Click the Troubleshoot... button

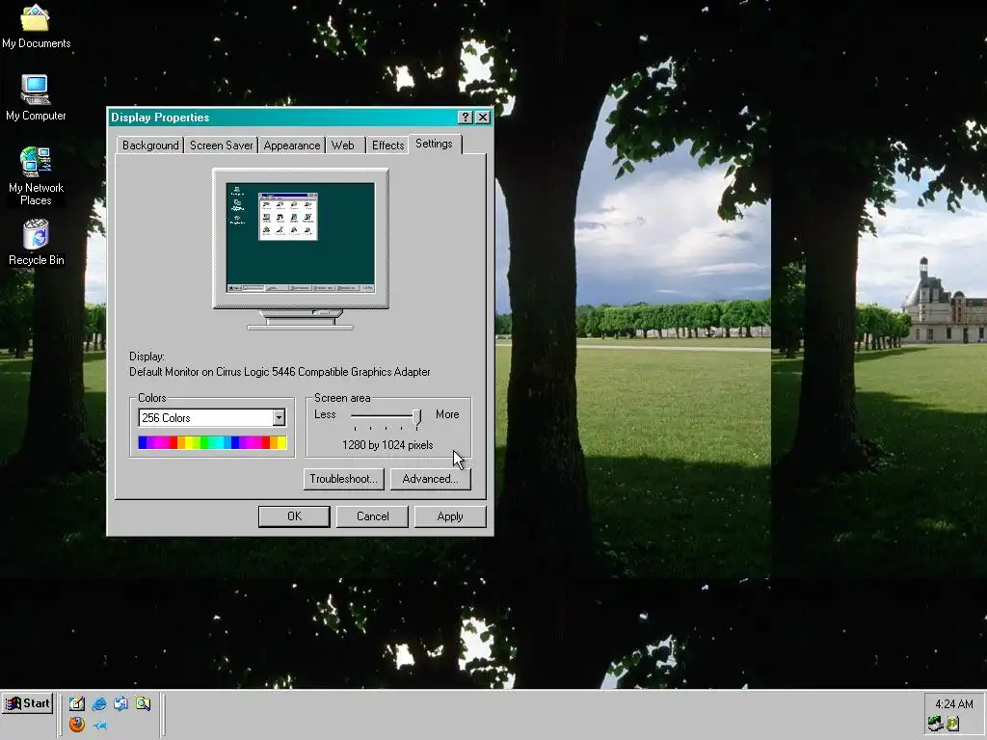pos(344,479)
